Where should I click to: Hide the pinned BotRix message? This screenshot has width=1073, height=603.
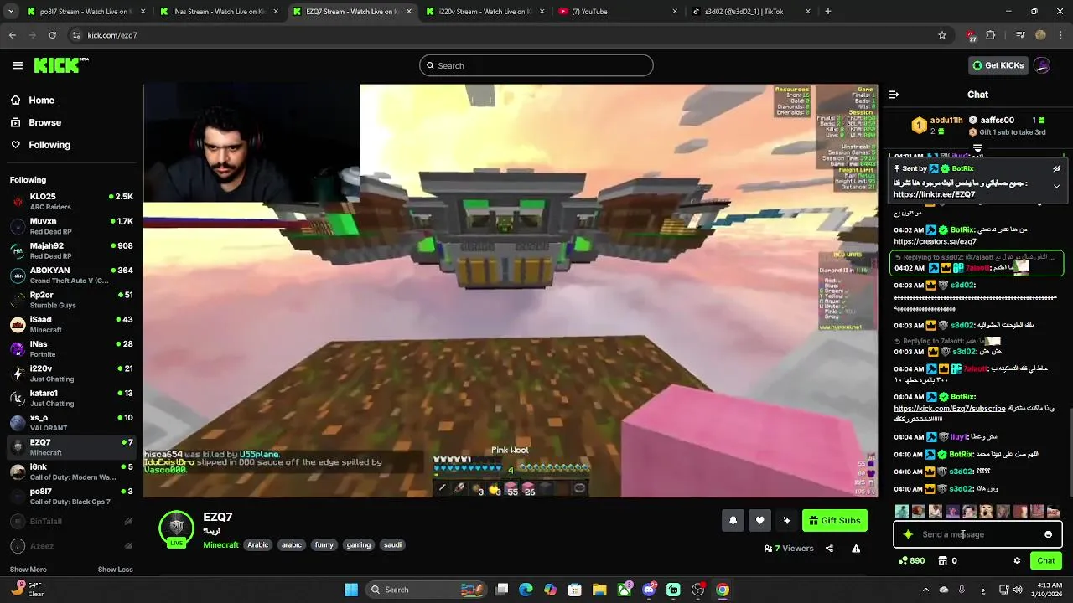tap(1056, 168)
